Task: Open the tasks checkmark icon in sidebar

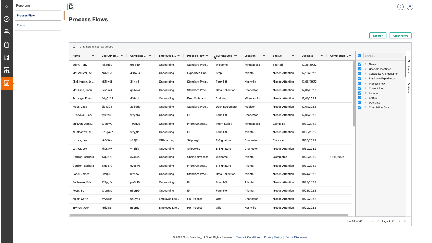Action: pyautogui.click(x=7, y=19)
